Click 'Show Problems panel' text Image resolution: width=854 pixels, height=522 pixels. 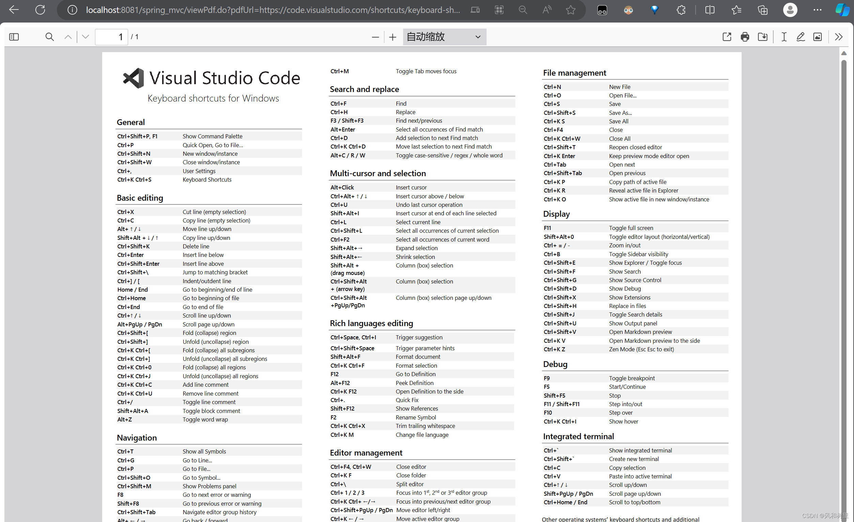[x=209, y=486]
